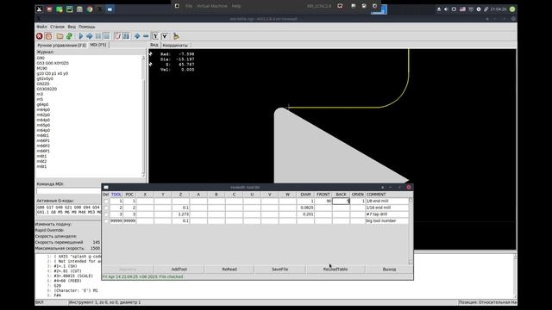Click the language flag icon in tray

tap(462, 9)
